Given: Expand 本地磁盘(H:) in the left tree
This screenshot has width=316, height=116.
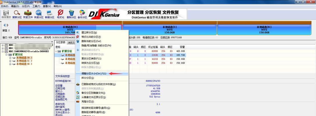Looking at the screenshot, I should click(10, 58).
